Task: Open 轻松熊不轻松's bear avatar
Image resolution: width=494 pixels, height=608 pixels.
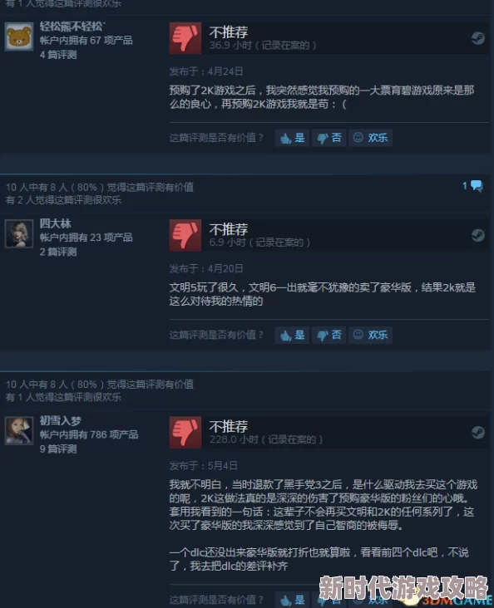Action: 18,37
